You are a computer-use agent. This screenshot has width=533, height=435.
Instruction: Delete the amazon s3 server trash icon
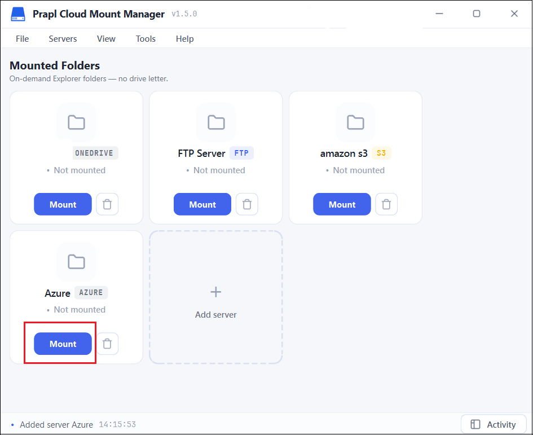(x=386, y=204)
